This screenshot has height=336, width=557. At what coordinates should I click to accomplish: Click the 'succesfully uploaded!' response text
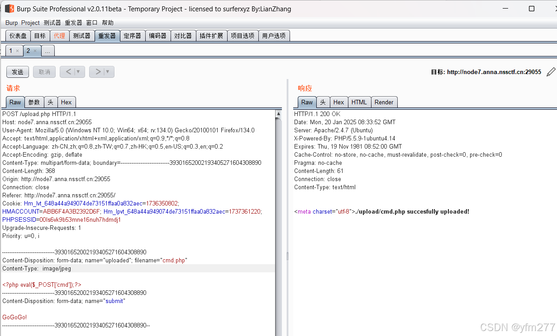click(438, 211)
